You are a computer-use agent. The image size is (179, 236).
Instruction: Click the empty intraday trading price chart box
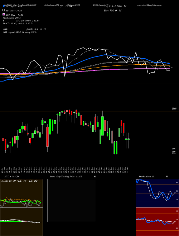tap(72, 200)
